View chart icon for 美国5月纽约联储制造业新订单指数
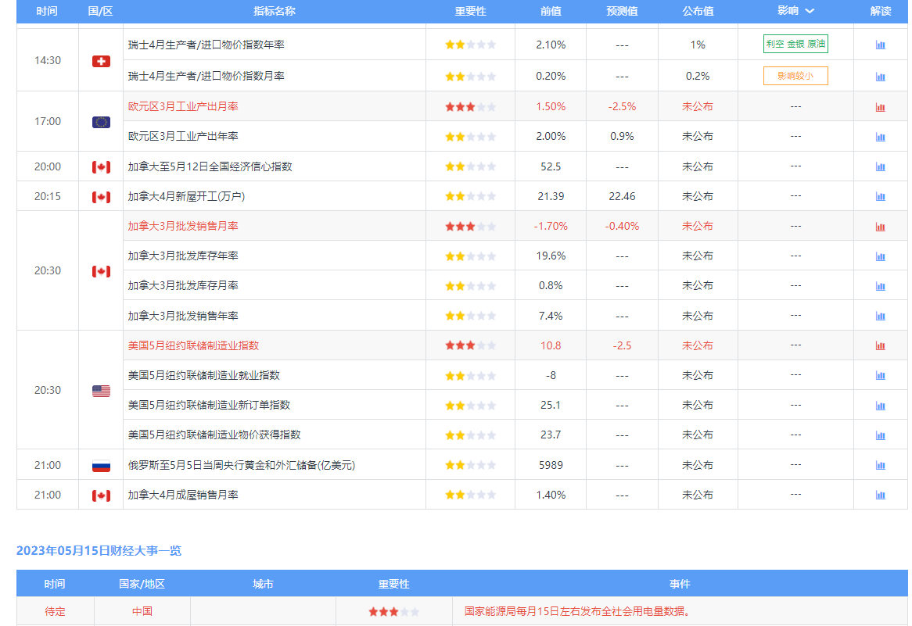Image resolution: width=912 pixels, height=626 pixels. point(881,406)
